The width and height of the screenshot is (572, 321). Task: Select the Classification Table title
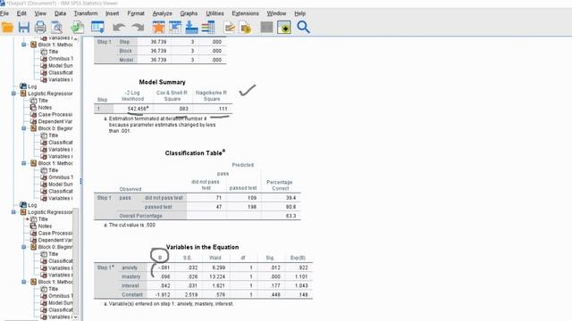(x=194, y=153)
